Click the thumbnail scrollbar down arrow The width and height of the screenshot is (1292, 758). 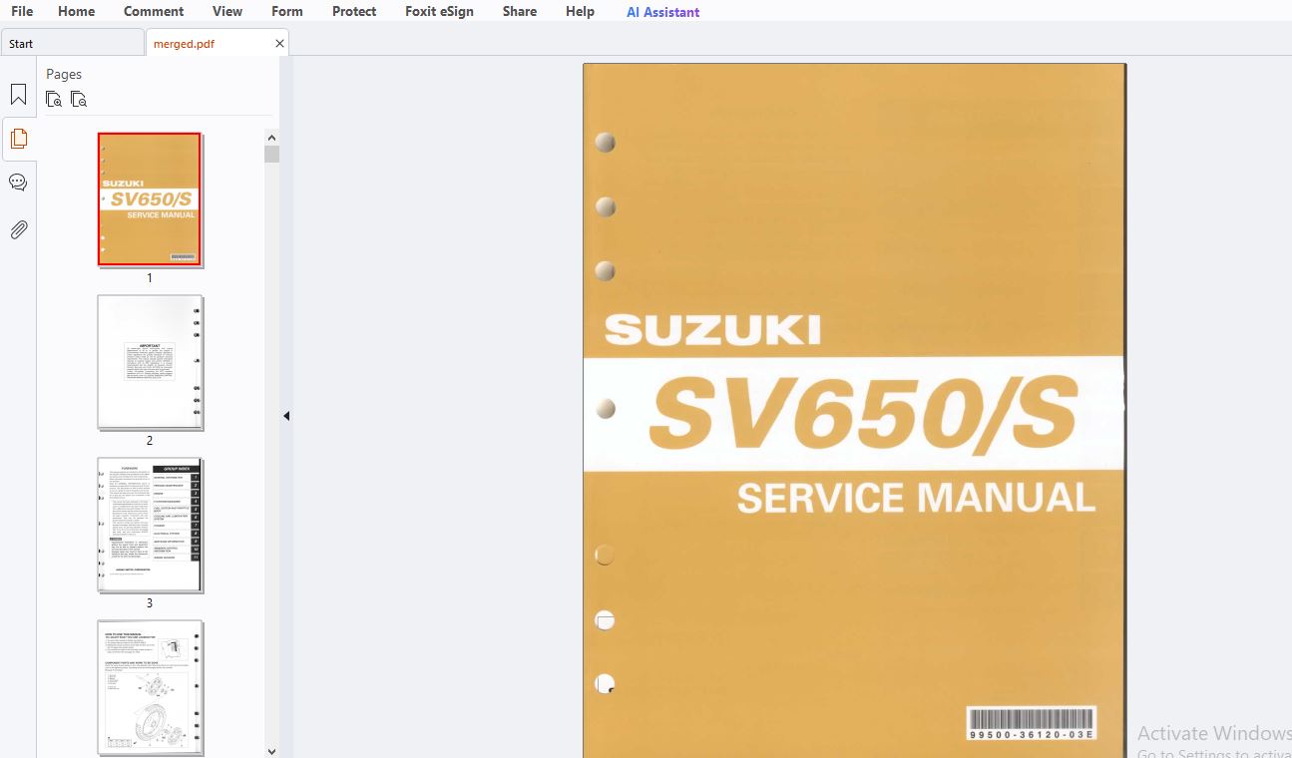click(271, 751)
